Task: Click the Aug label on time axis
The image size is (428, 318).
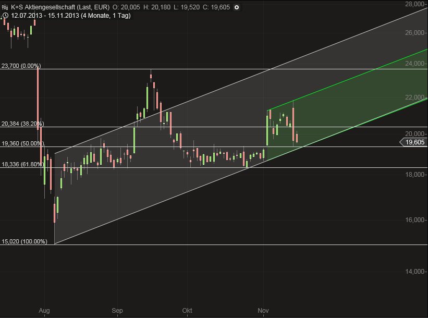Action: point(44,311)
